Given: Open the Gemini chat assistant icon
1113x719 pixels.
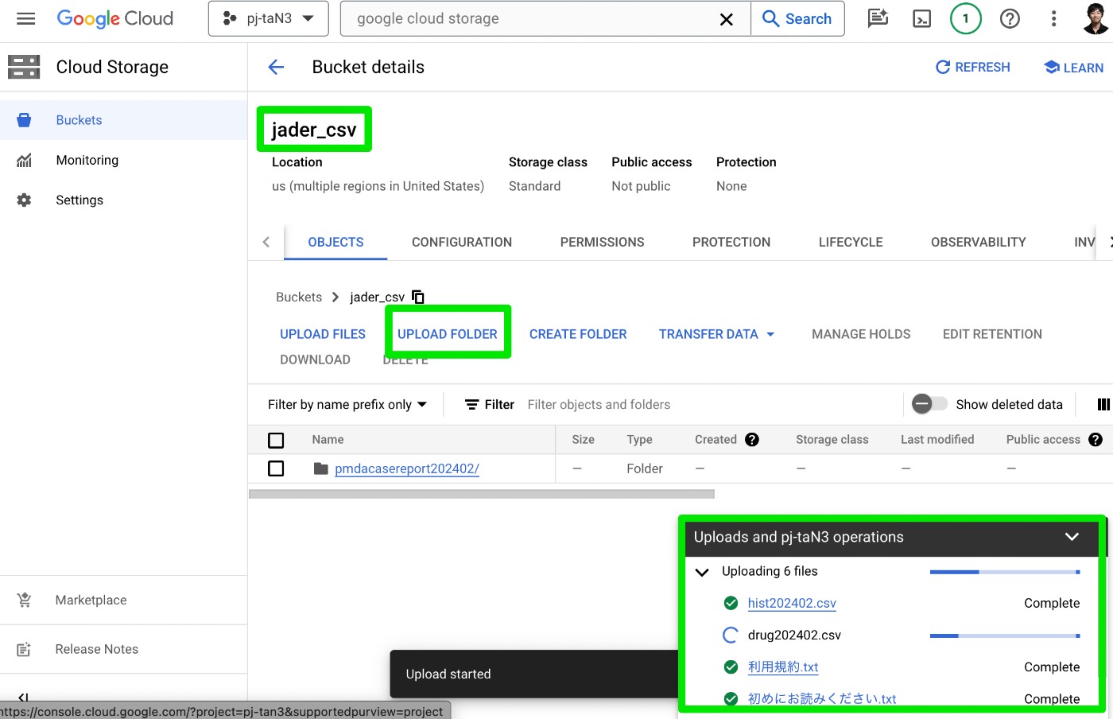Looking at the screenshot, I should (x=878, y=18).
